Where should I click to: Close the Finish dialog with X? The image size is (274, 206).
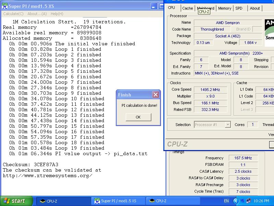point(155,95)
